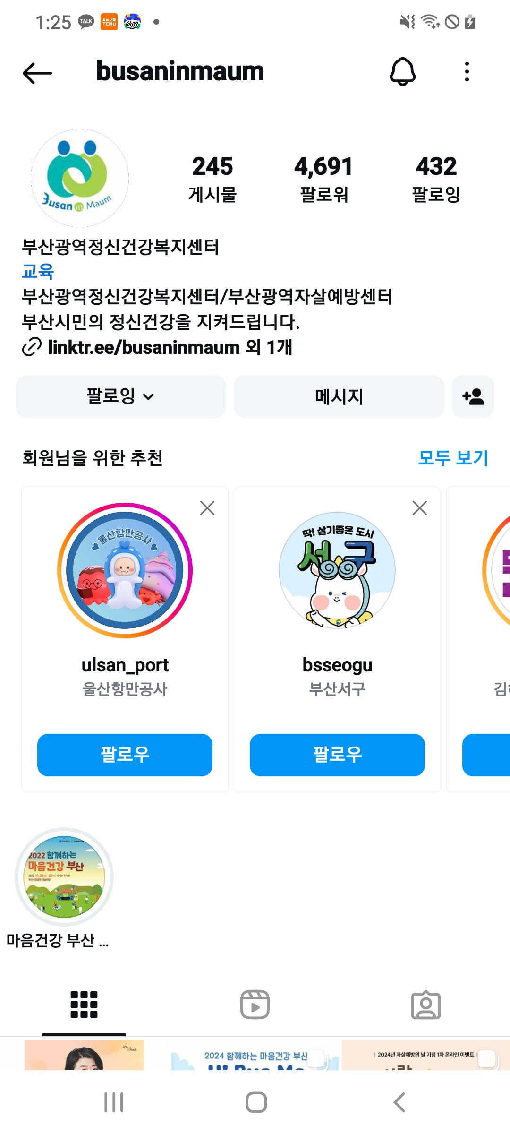Image resolution: width=510 pixels, height=1134 pixels.
Task: Tap the back arrow icon
Action: 37,73
